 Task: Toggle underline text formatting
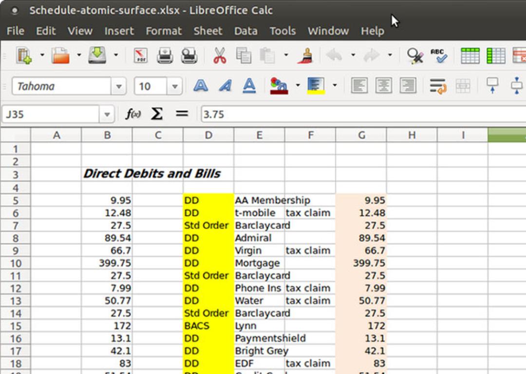point(249,86)
